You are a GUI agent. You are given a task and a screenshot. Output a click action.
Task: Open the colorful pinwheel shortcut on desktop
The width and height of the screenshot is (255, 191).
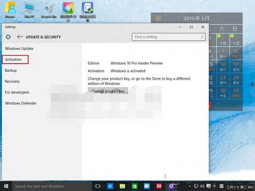pos(68,12)
